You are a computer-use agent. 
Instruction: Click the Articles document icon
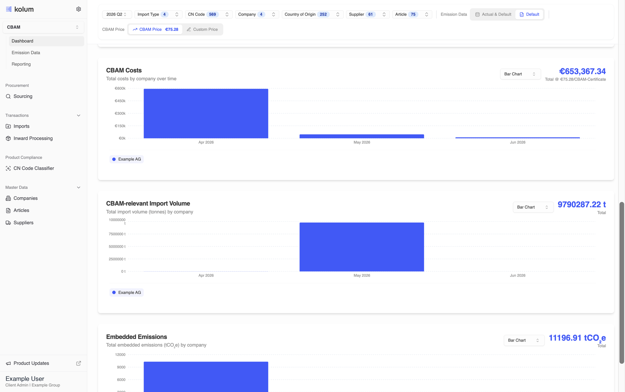[8, 211]
